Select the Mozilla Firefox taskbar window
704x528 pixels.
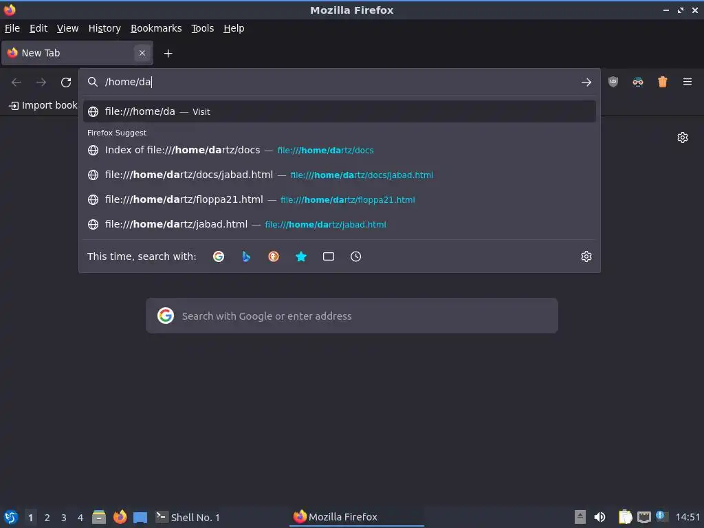(x=357, y=517)
